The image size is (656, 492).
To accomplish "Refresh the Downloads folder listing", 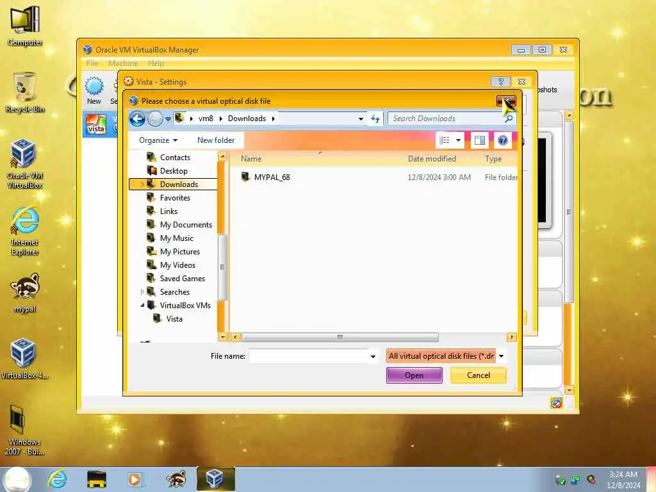I will [375, 119].
